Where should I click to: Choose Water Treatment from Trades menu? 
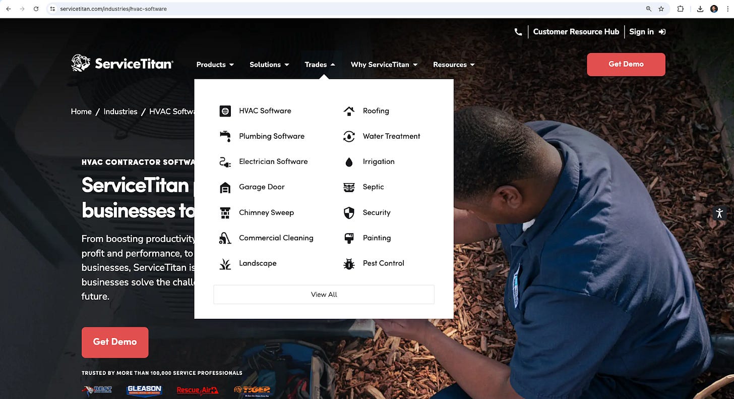(x=392, y=136)
